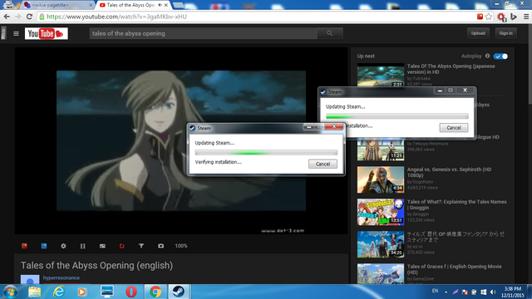532x299 pixels.
Task: Toggle the Autoplay switch
Action: pyautogui.click(x=500, y=56)
